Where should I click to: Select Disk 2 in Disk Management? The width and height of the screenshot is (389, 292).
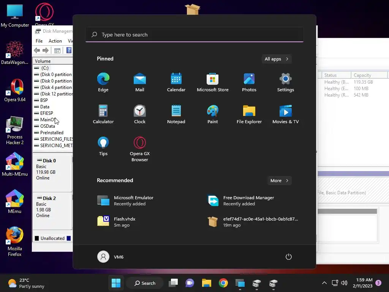(52, 211)
